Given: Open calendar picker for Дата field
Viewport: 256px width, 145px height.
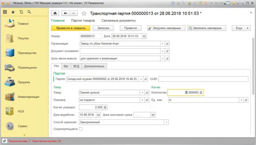Looking at the screenshot, I should [144, 36].
